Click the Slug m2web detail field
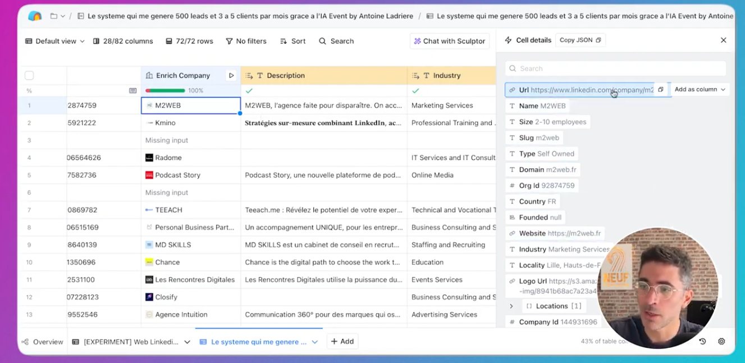Screen dimensions: 745x363 tap(534, 137)
